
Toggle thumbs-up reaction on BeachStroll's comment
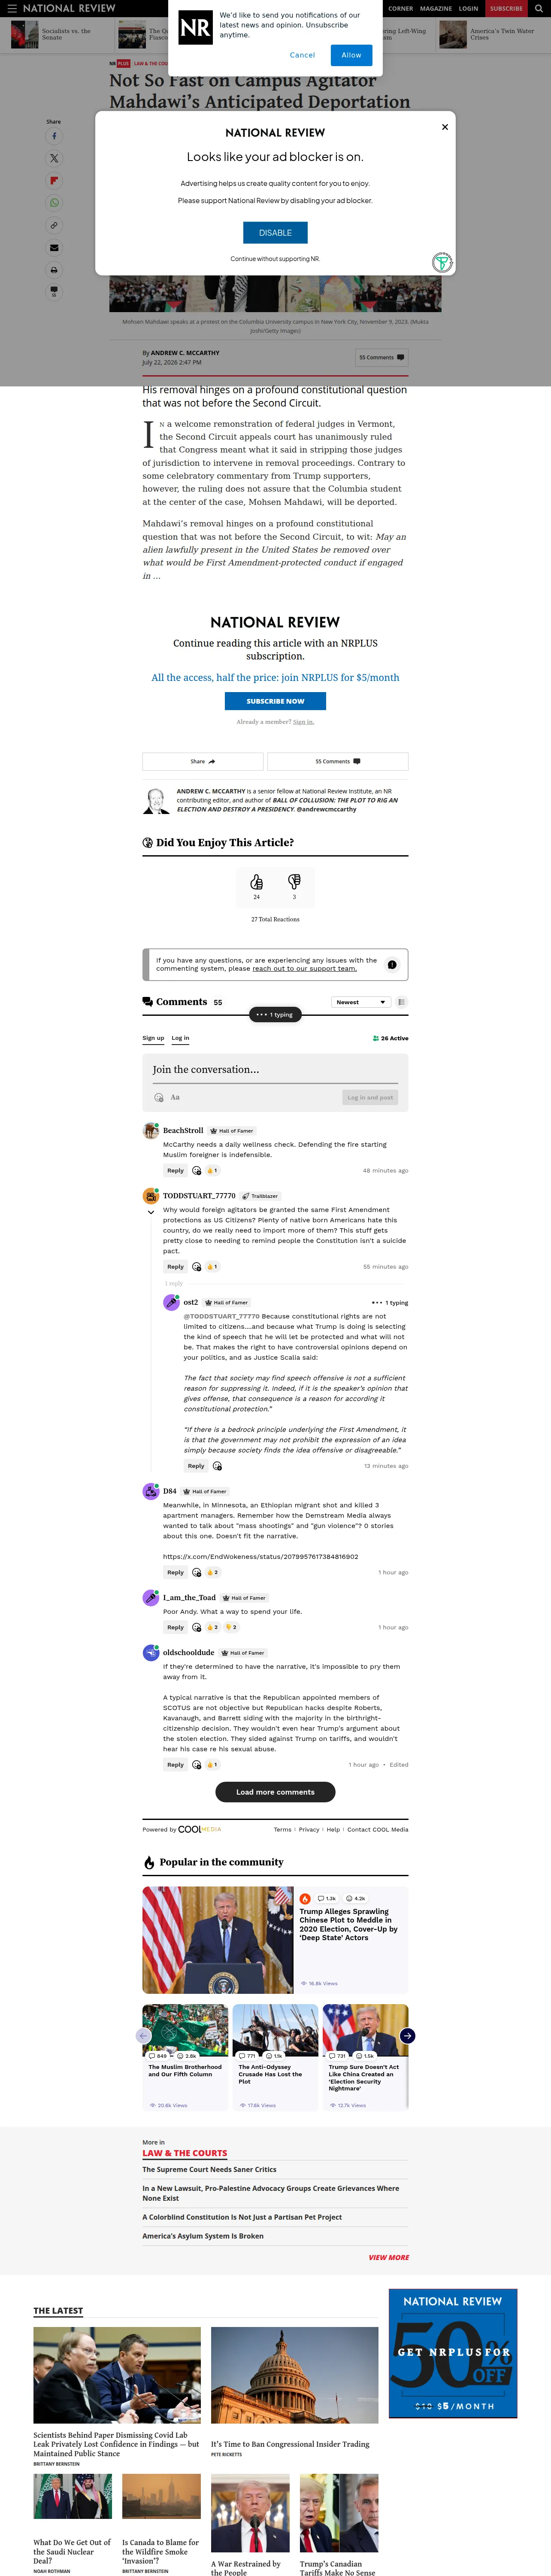coord(212,1170)
